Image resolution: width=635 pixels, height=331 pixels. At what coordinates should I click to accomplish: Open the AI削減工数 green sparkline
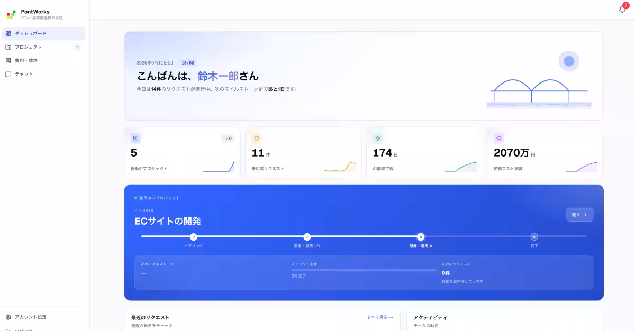(461, 167)
